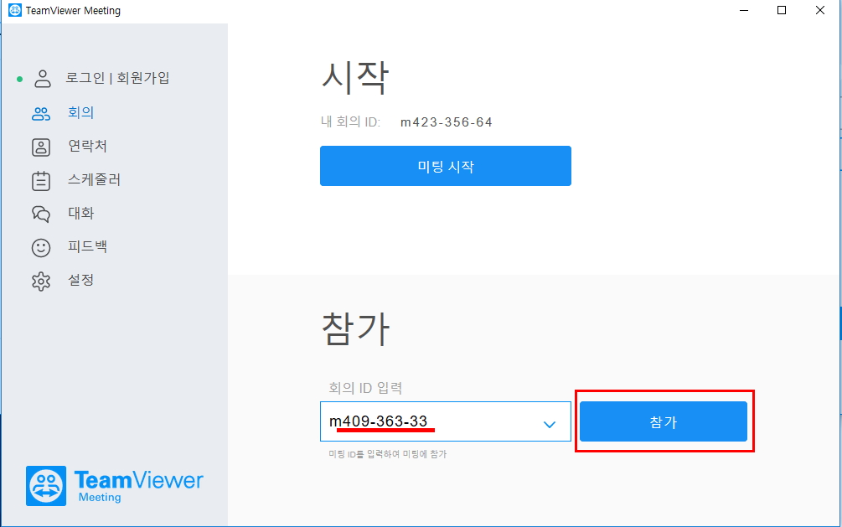Start a meeting with 미팅 시작 button

[446, 166]
